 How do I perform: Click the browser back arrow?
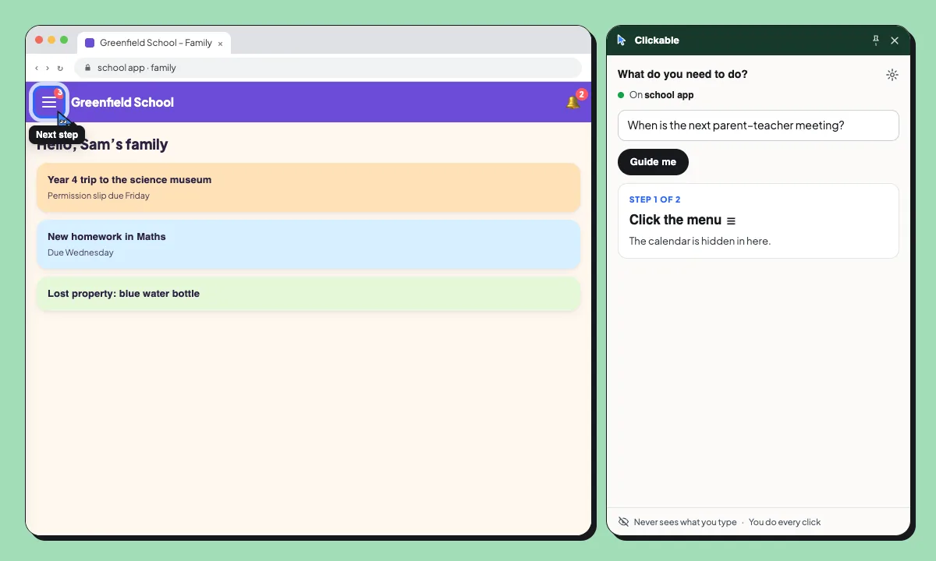tap(37, 68)
